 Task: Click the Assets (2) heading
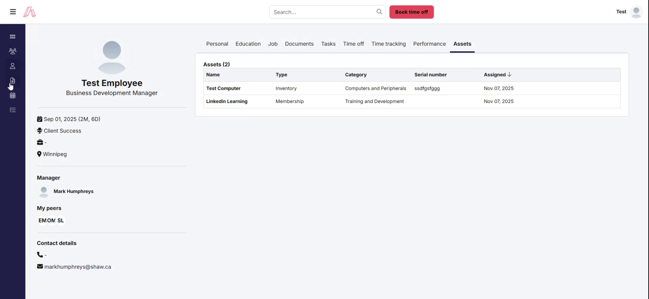[216, 64]
